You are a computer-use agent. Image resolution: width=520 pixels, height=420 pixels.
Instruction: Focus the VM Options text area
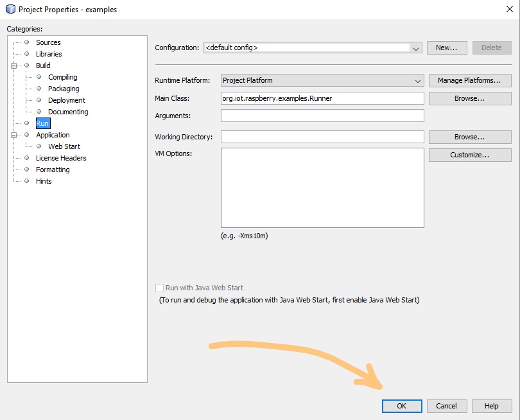[322, 188]
